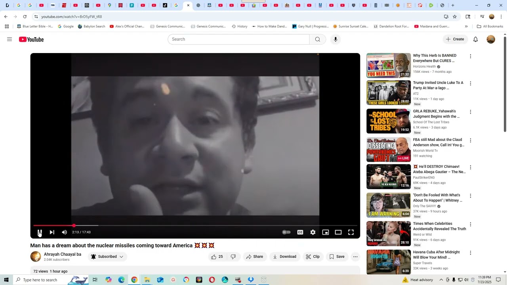The width and height of the screenshot is (507, 285).
Task: Go back in browser history
Action: point(6,17)
